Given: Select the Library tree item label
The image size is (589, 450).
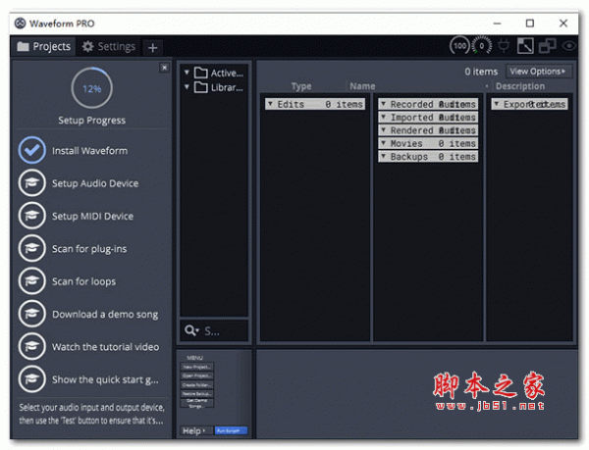Looking at the screenshot, I should click(227, 88).
